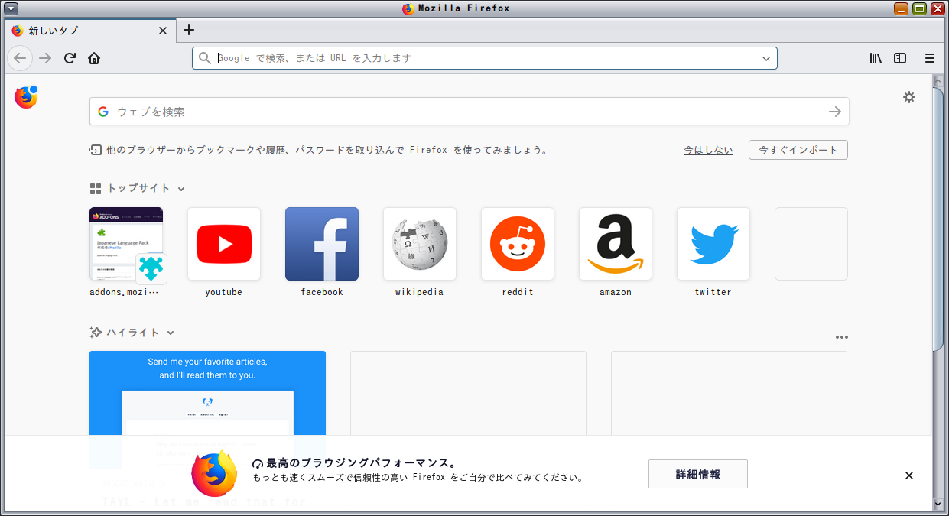Open the addons.mozilla top site thumbnail
The width and height of the screenshot is (949, 516).
click(x=126, y=244)
